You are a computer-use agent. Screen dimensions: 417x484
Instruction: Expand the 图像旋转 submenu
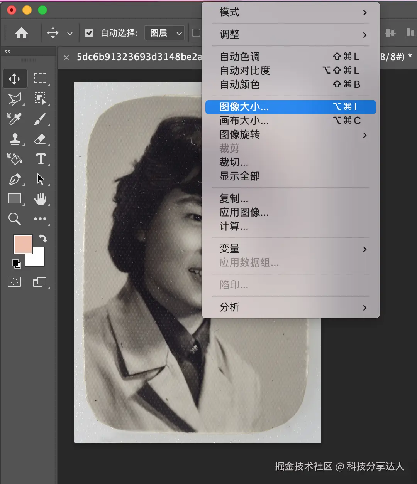tap(290, 134)
